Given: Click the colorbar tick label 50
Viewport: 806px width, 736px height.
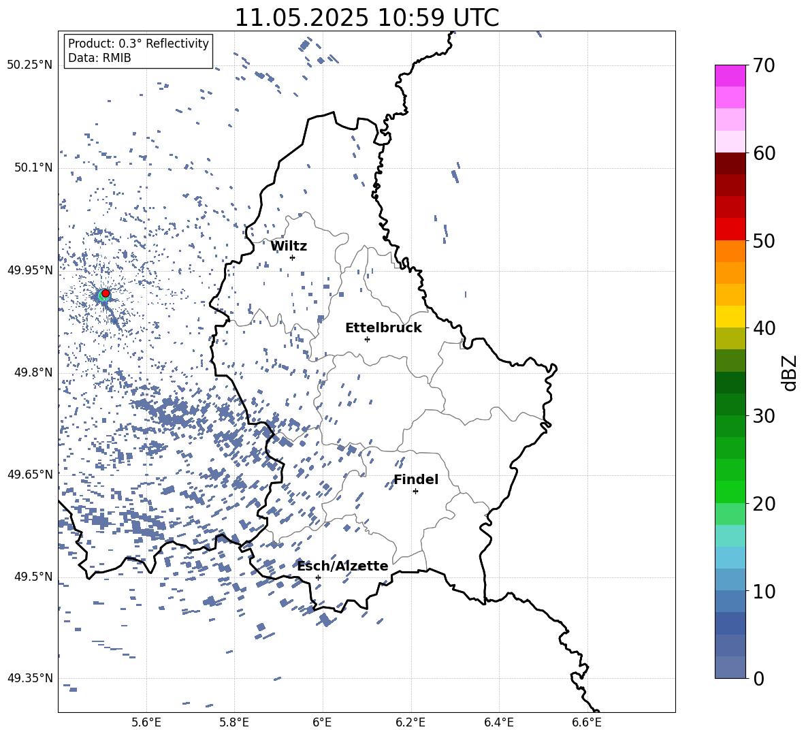Looking at the screenshot, I should [x=763, y=240].
